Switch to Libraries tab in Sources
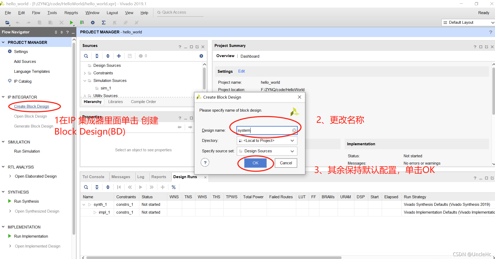Screen dimensions: 495x259 [116, 102]
